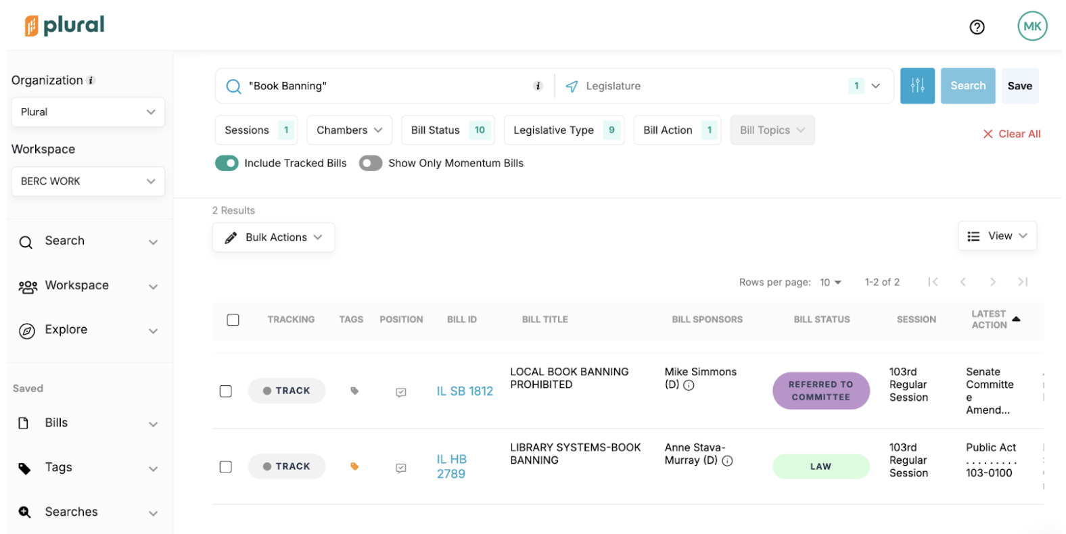Expand the View dropdown
Screen dimensions: 1066x534
tap(997, 236)
